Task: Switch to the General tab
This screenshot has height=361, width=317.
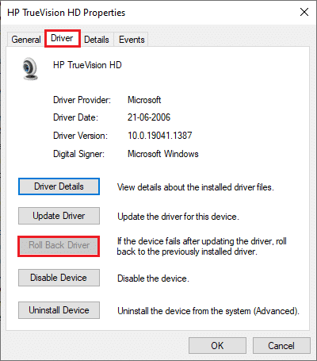Action: pos(26,40)
